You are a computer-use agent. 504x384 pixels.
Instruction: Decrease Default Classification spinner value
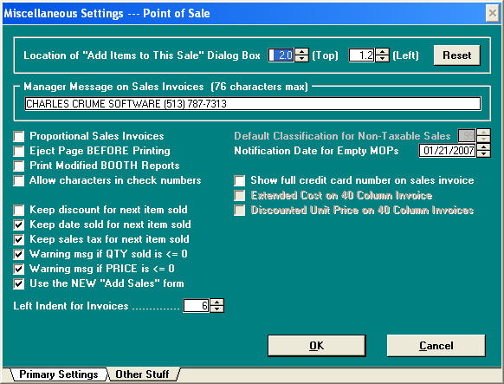(483, 139)
